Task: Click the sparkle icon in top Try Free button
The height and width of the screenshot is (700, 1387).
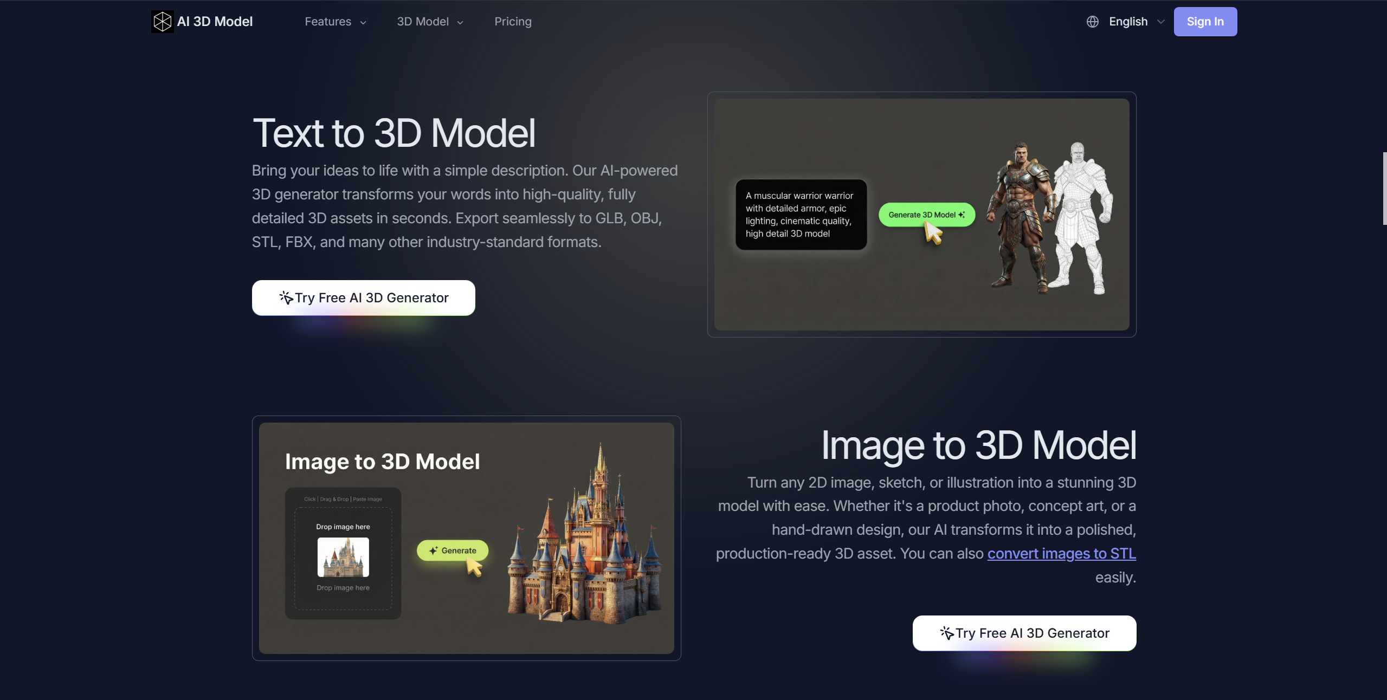Action: (x=286, y=297)
